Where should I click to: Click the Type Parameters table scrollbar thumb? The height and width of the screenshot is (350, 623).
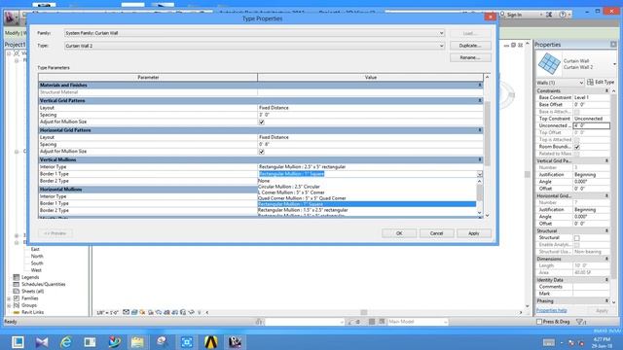[x=487, y=133]
